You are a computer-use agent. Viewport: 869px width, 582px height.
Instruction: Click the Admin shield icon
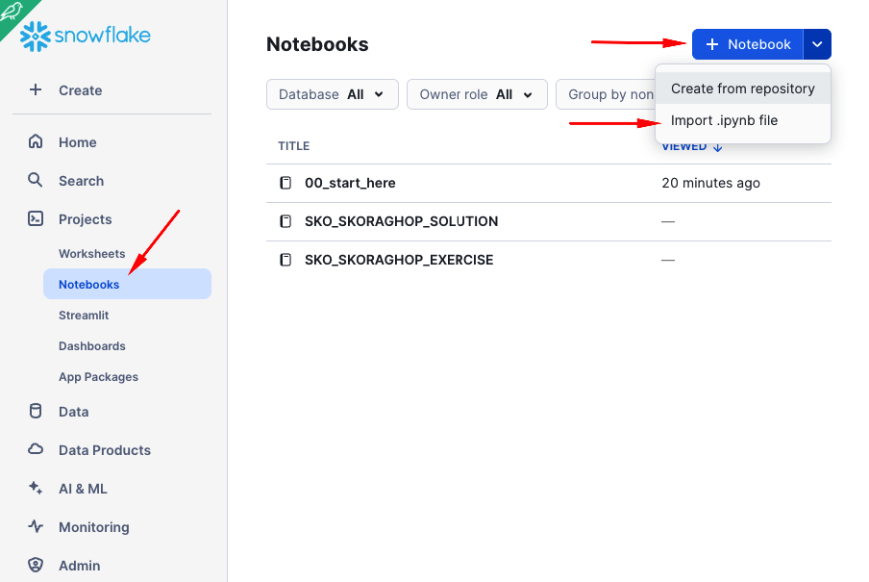(36, 566)
